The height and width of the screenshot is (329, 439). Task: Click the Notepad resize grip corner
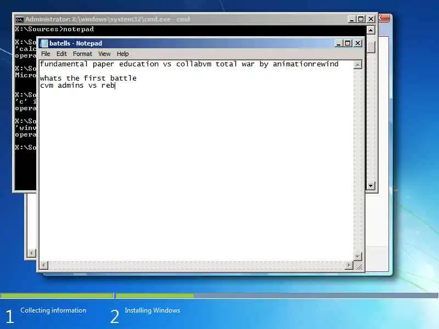coord(359,266)
